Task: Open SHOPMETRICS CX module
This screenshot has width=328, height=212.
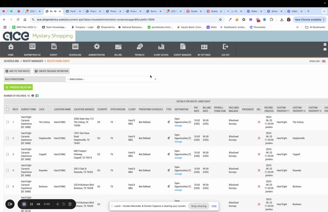Action: pos(32,50)
